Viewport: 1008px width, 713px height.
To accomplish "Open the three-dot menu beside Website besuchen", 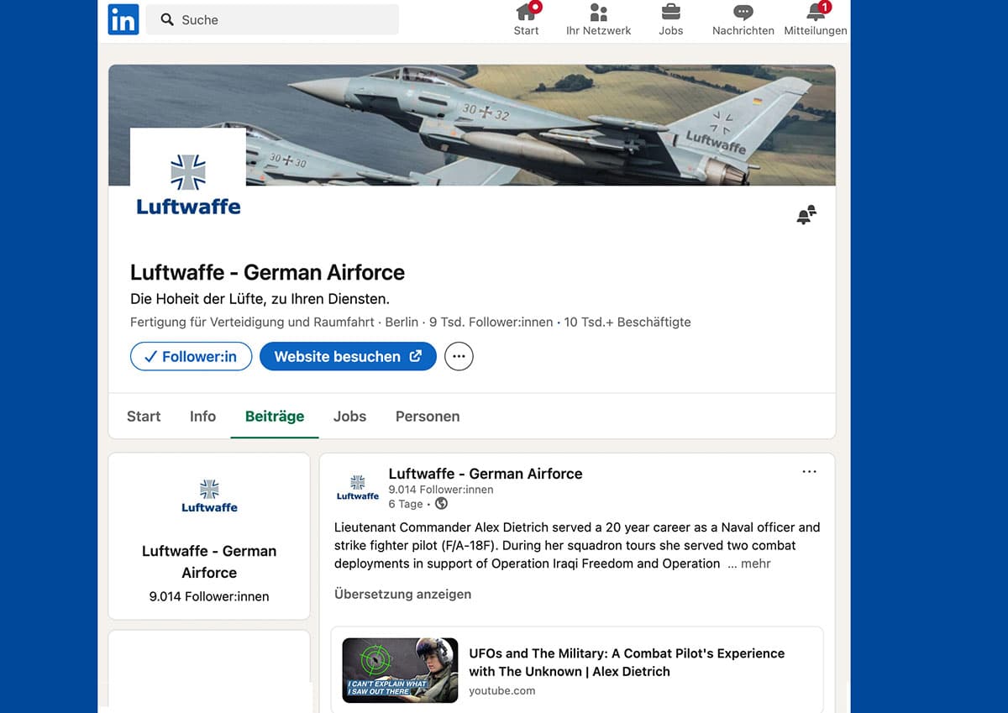I will pyautogui.click(x=459, y=356).
